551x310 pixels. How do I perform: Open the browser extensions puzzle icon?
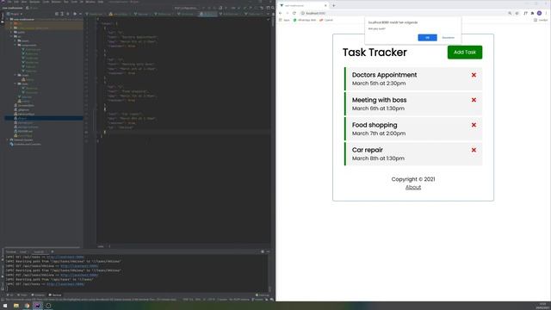tap(532, 13)
